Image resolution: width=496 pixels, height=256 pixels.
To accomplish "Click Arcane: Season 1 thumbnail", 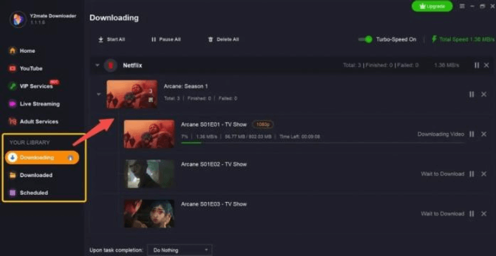I will (x=132, y=94).
